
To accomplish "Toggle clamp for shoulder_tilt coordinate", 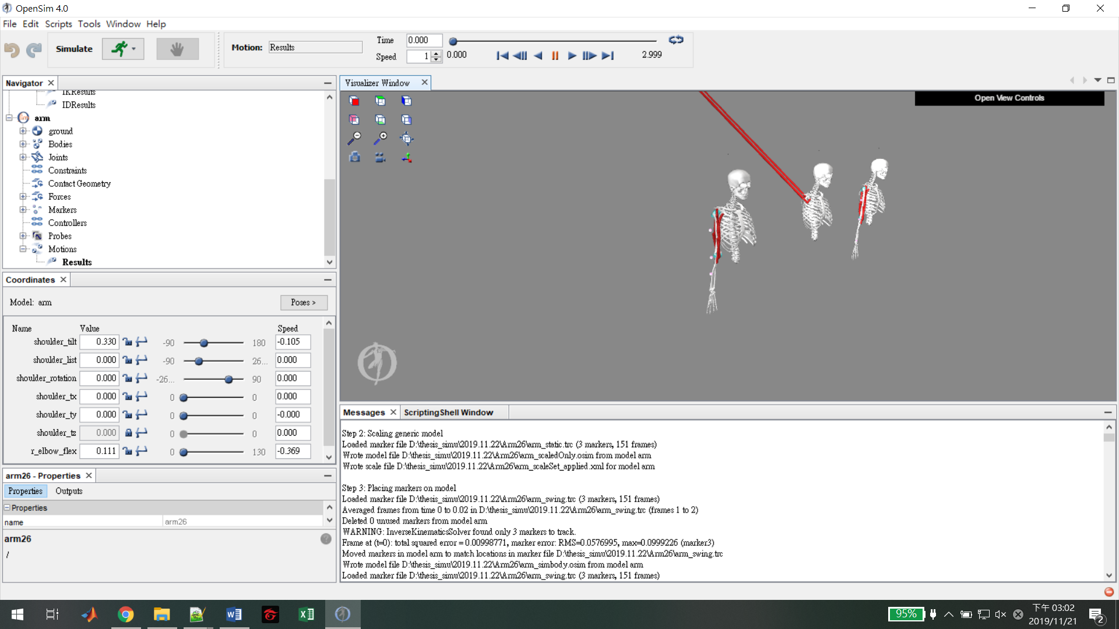I will (x=142, y=342).
